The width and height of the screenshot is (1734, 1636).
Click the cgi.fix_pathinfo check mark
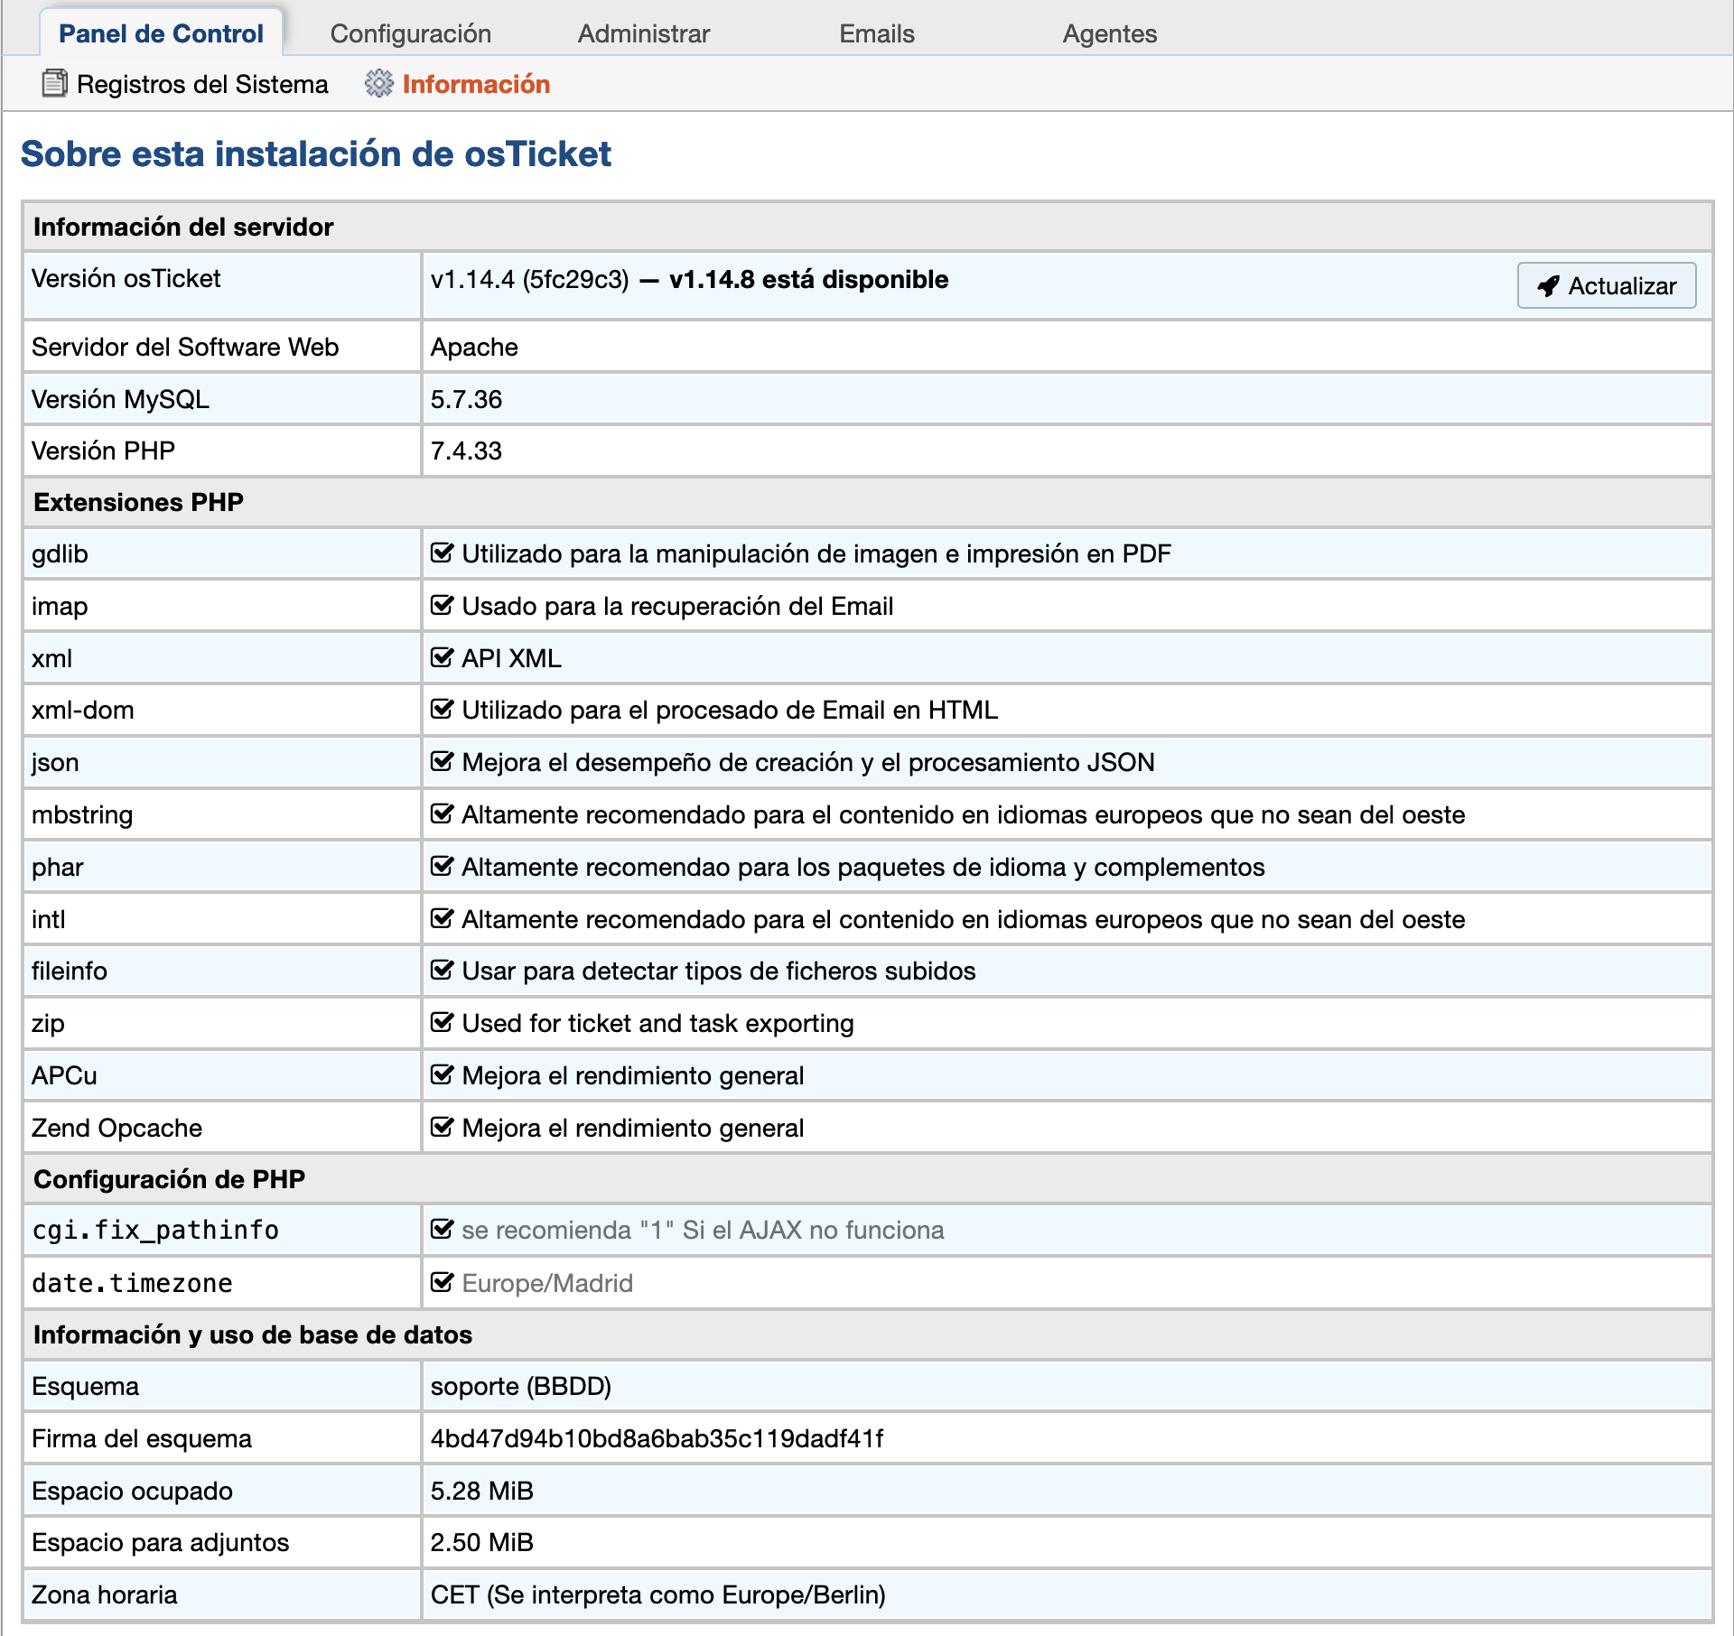[x=442, y=1230]
